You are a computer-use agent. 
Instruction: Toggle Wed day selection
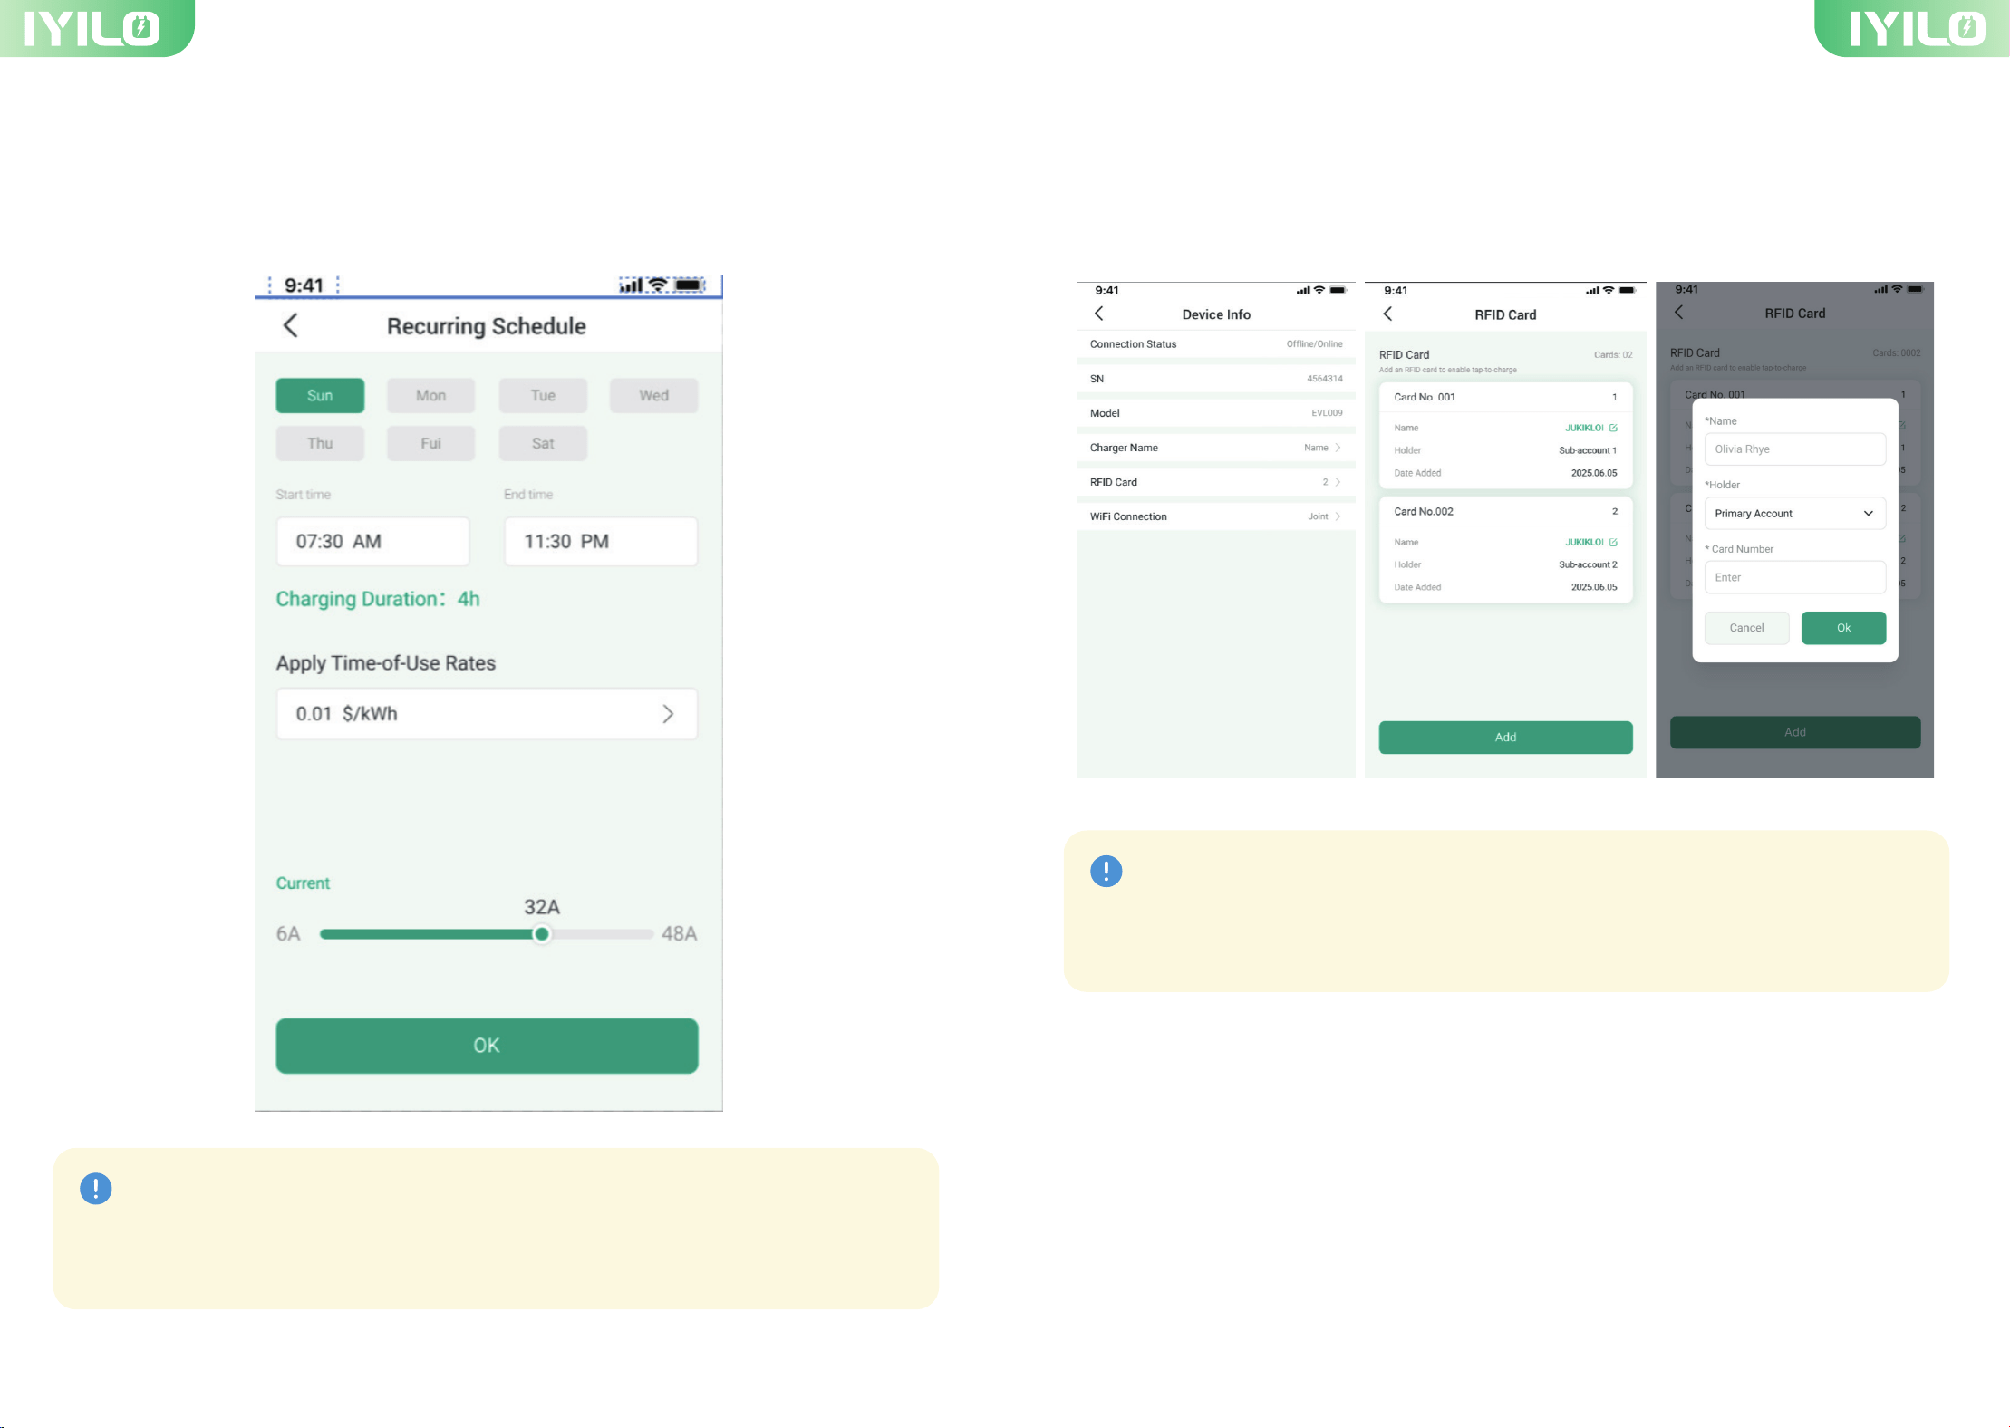[x=653, y=395]
